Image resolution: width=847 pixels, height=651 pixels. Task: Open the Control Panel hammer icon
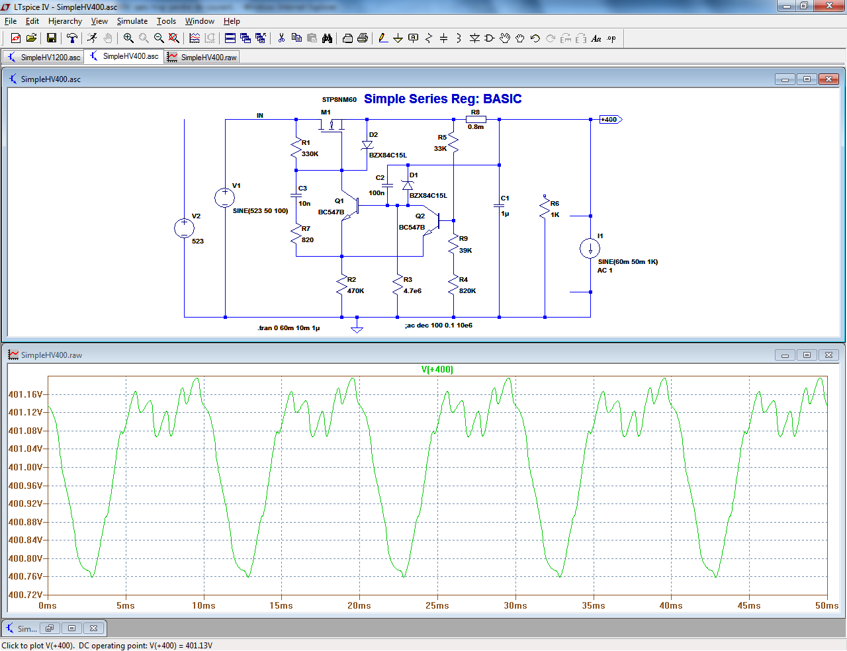(72, 38)
